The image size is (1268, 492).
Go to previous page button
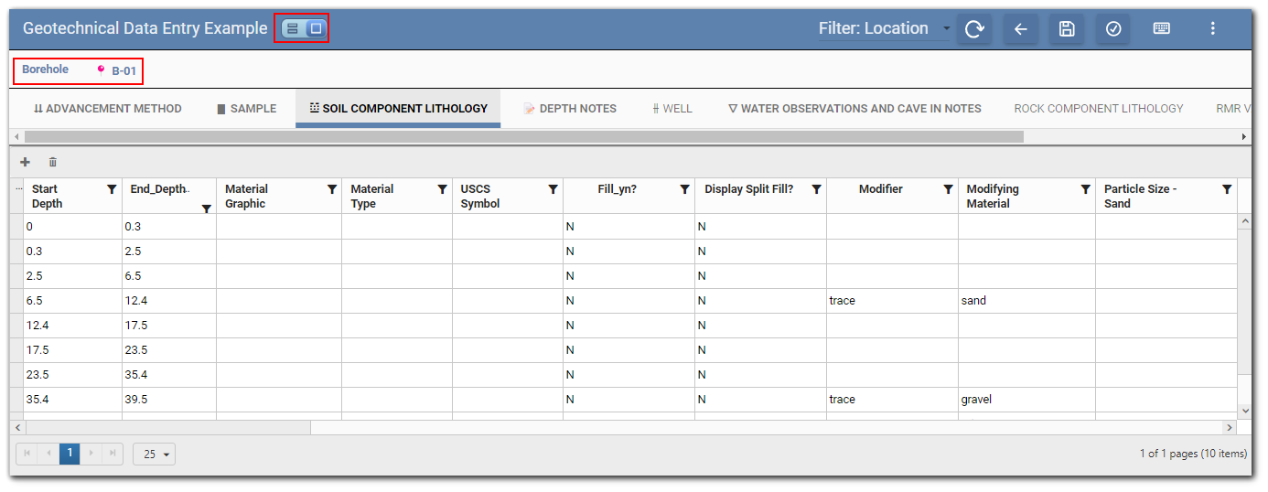coord(48,454)
